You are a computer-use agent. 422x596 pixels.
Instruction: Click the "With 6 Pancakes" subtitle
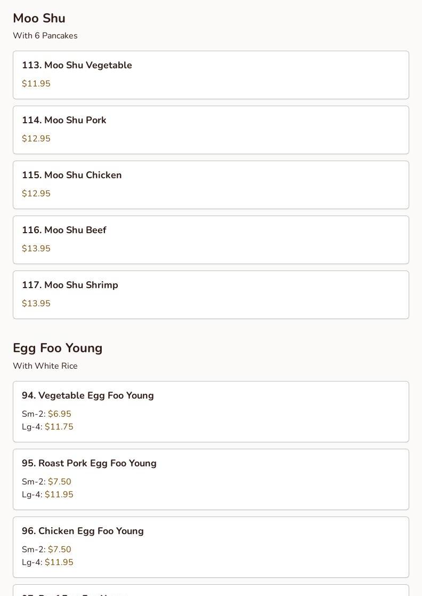45,36
